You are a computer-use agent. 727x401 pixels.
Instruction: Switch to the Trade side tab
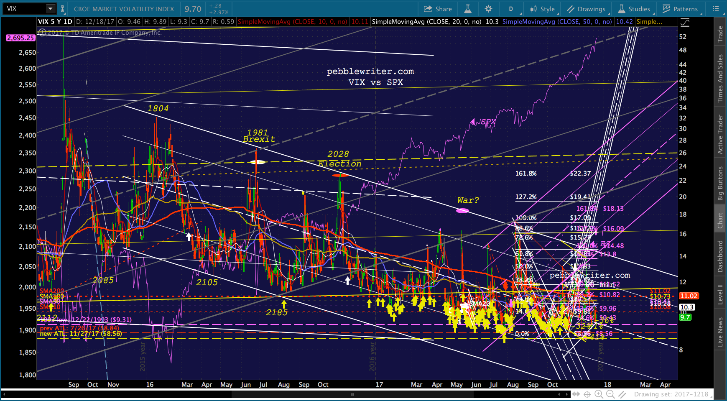pyautogui.click(x=720, y=34)
